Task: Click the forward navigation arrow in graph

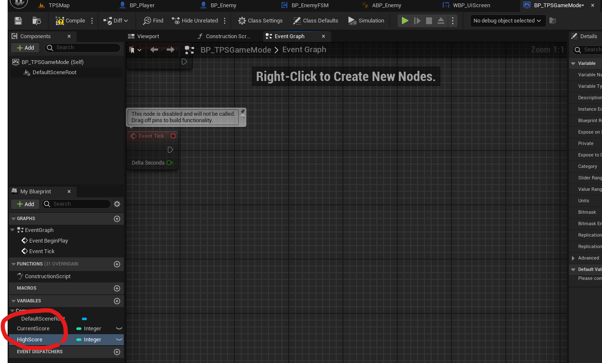Action: click(170, 50)
